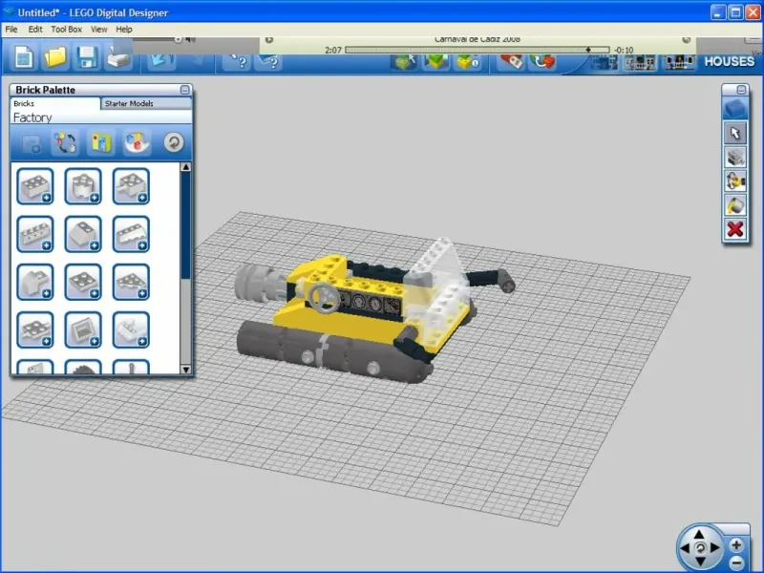
Task: Select the arrow Selection tool
Action: point(734,133)
